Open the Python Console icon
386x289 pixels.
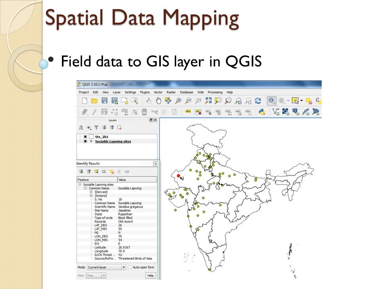tap(262, 112)
